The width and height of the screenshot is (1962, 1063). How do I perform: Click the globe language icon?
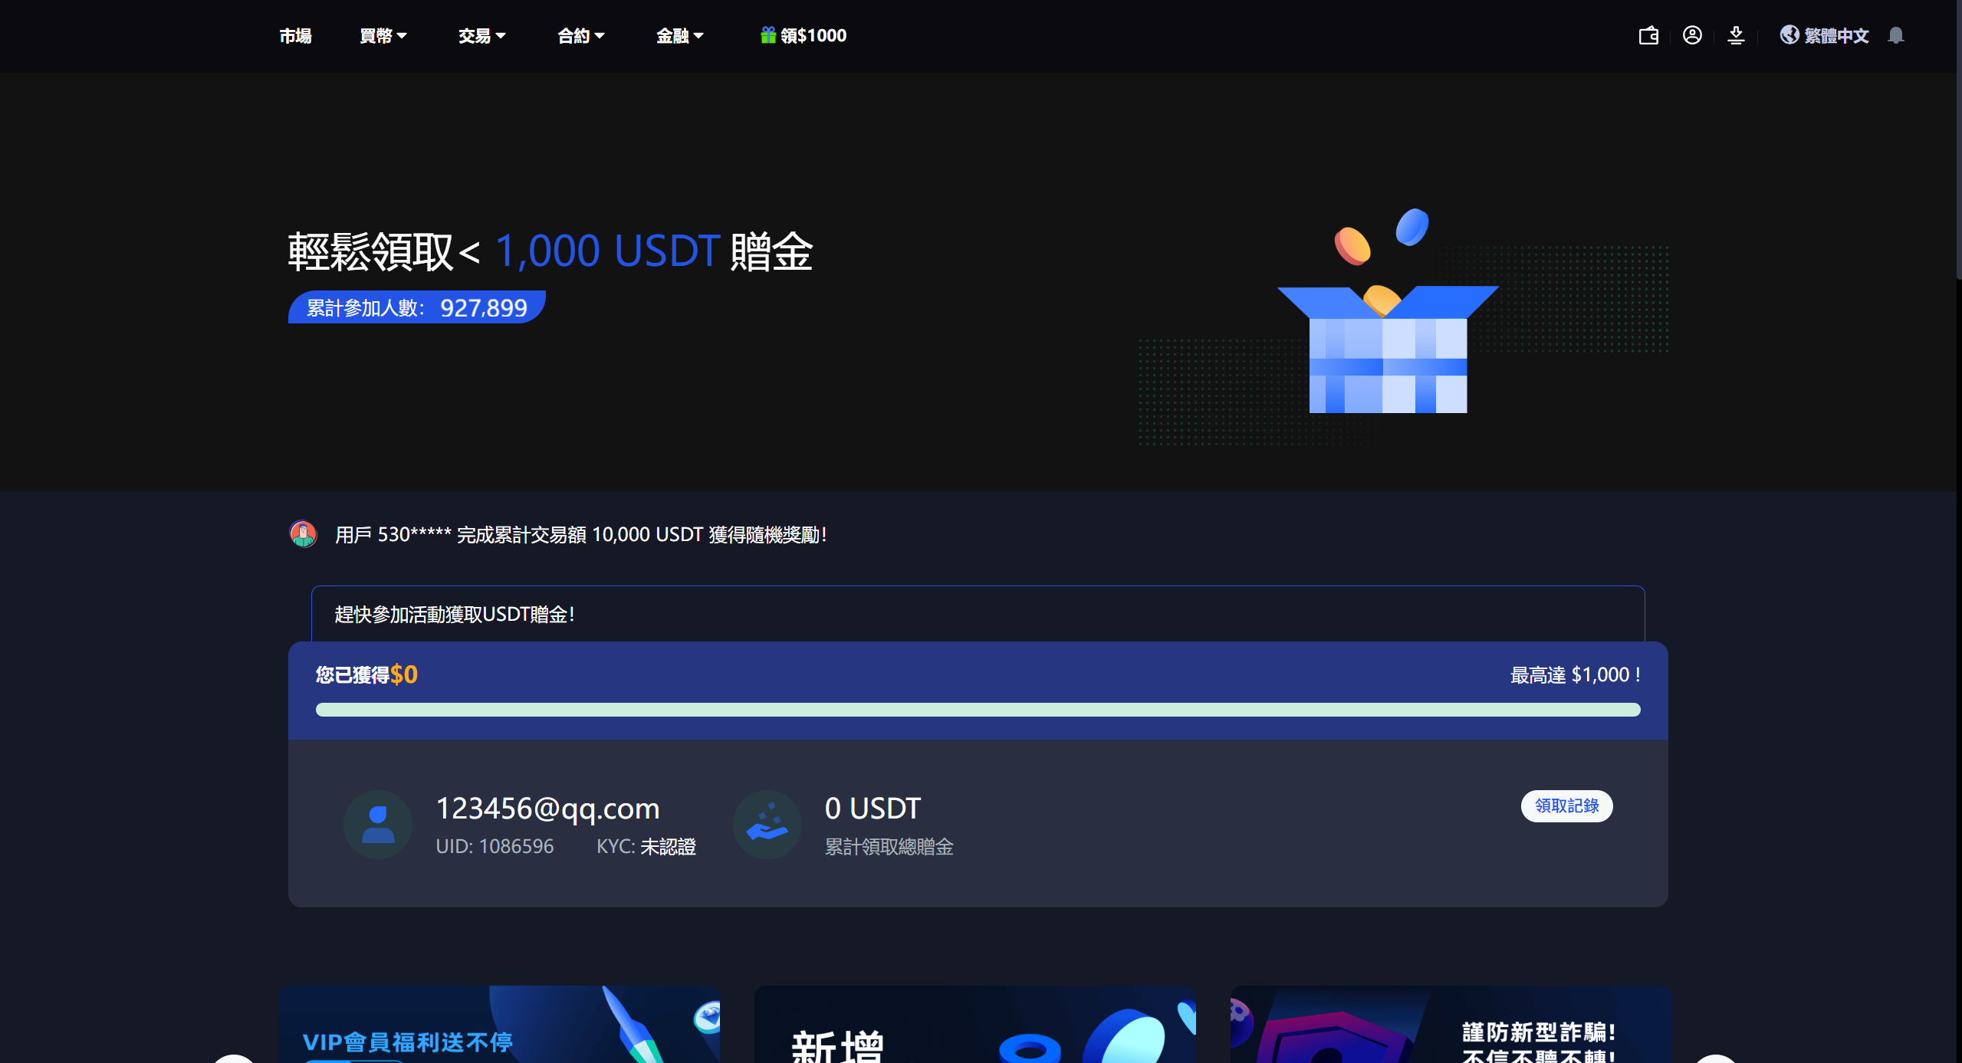(1789, 35)
